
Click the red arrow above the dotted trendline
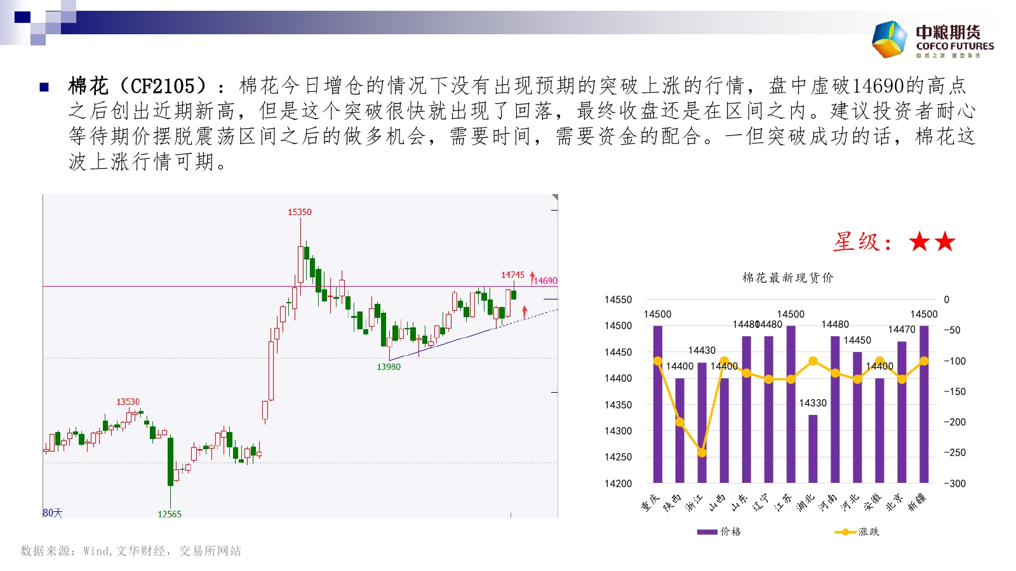click(x=525, y=312)
